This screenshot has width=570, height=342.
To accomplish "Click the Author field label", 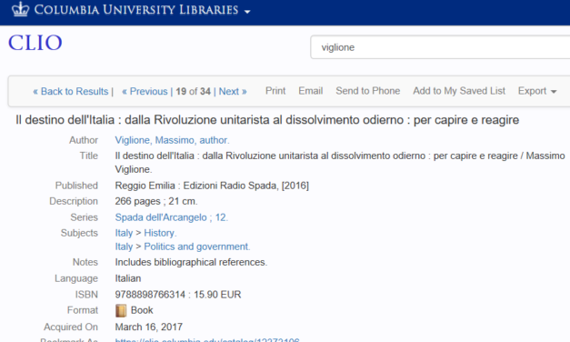I will coord(84,140).
